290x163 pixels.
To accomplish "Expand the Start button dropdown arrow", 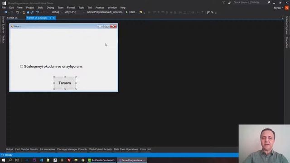I will coord(136,12).
